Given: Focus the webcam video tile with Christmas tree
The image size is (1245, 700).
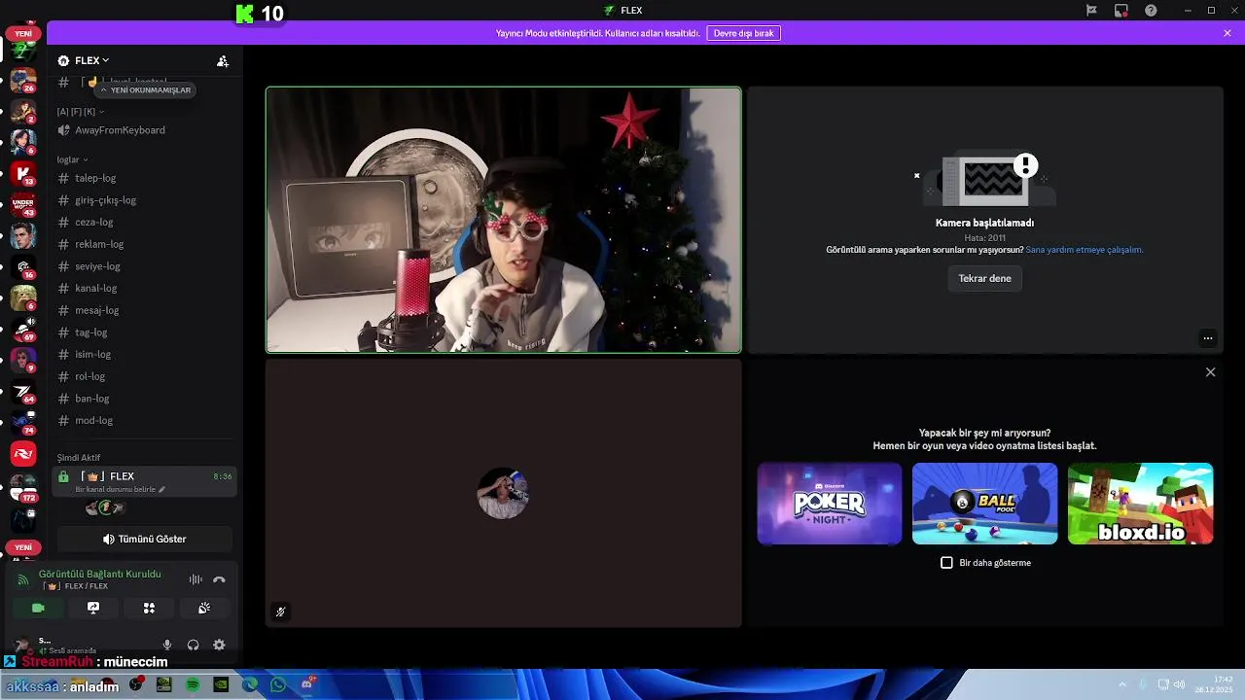Looking at the screenshot, I should [503, 220].
